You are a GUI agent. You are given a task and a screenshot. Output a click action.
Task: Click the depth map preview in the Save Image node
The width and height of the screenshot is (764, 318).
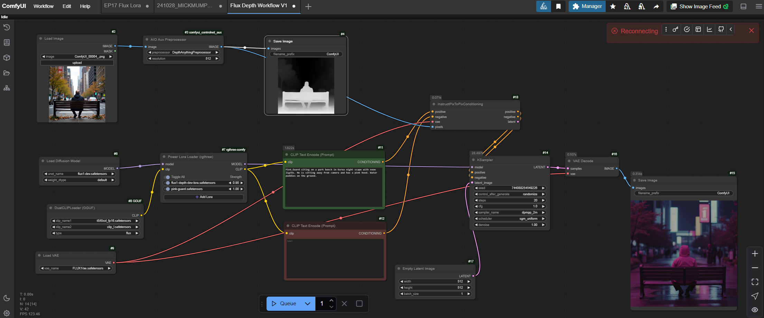[x=306, y=85]
